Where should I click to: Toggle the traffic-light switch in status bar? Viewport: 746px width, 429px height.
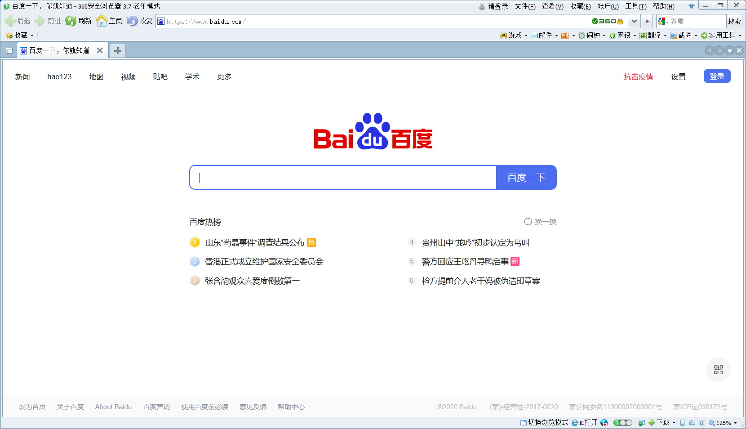coord(623,423)
